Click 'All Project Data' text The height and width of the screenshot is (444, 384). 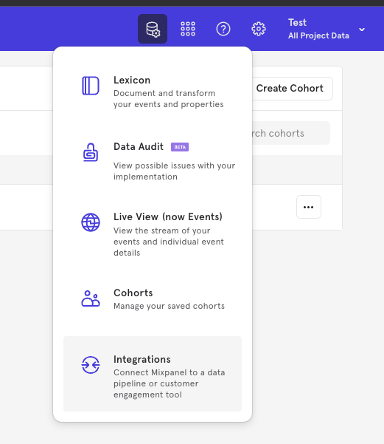pyautogui.click(x=318, y=35)
